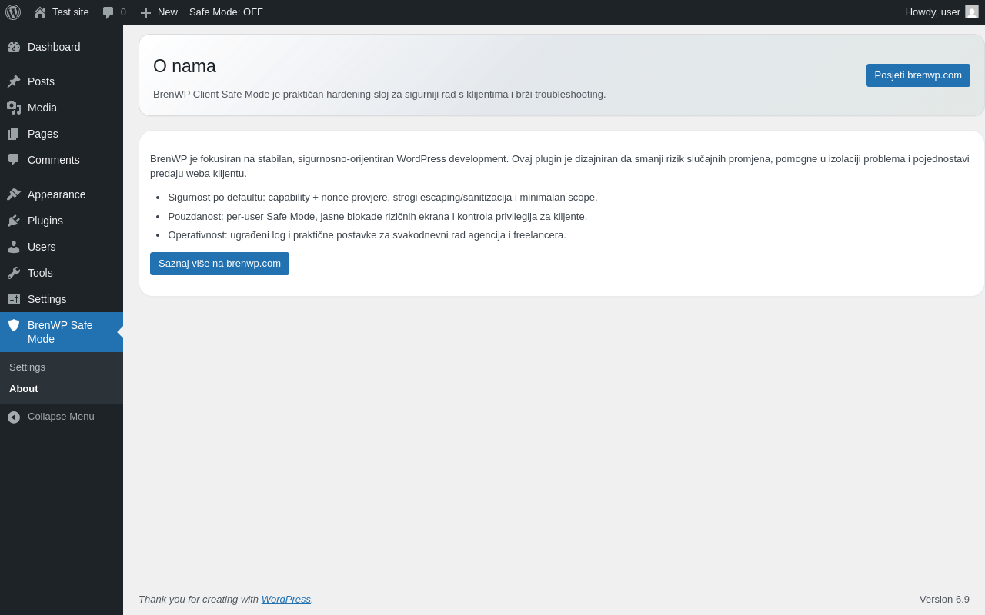This screenshot has width=985, height=615.
Task: Open the Tools menu label
Action: 40,273
